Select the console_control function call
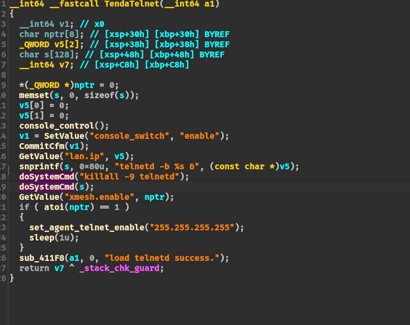Screen dimensions: 410x325 [x=56, y=126]
